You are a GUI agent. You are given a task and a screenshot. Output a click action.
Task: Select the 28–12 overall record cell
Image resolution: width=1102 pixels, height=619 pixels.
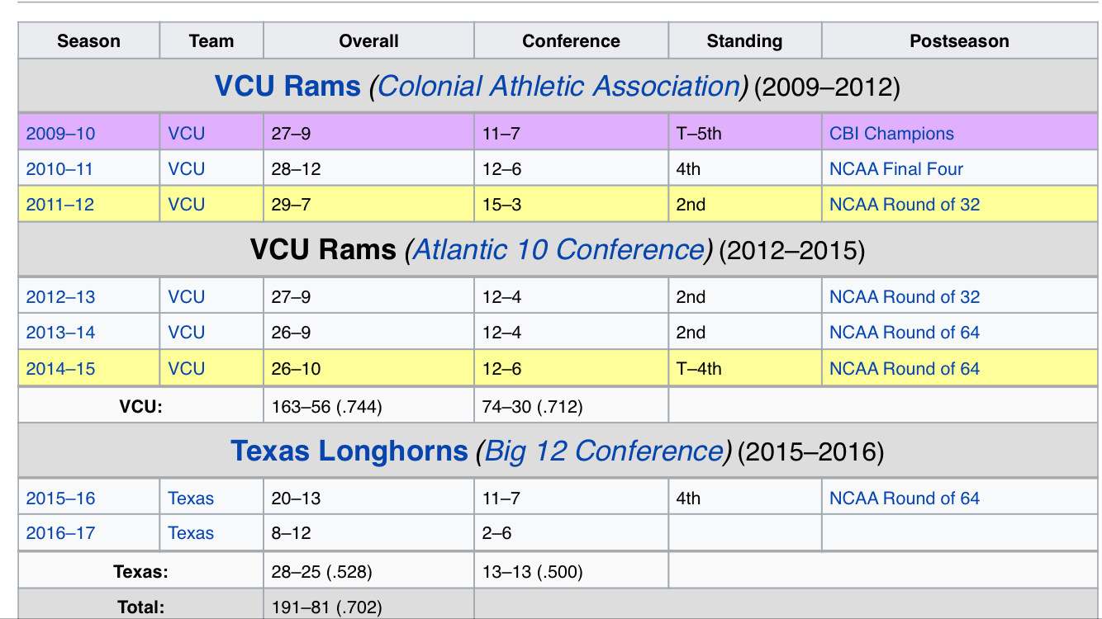point(369,169)
